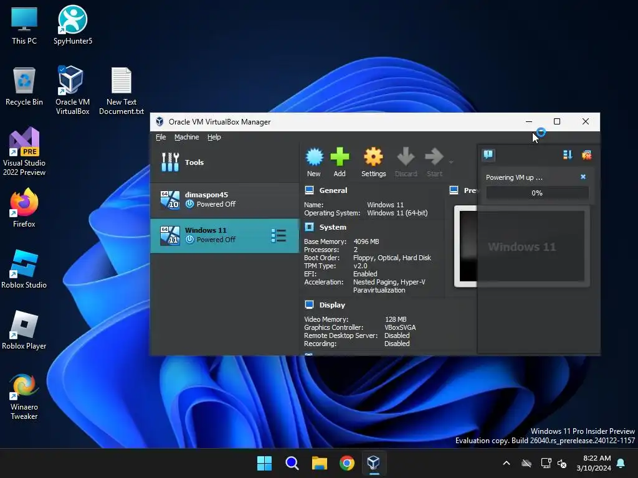
Task: Open taskbar Search
Action: tap(292, 463)
